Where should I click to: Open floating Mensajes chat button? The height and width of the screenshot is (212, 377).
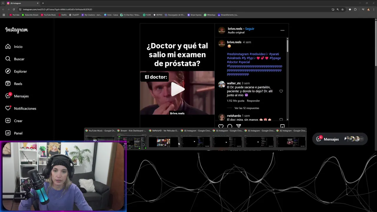click(340, 139)
